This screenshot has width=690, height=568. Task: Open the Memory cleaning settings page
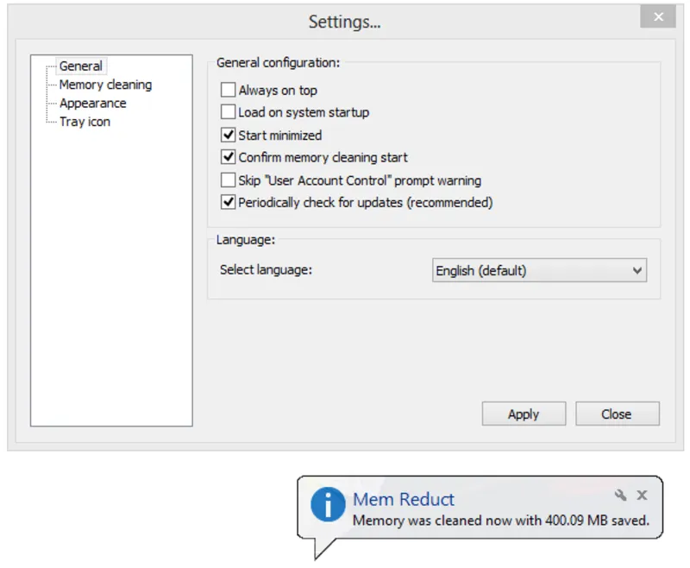coord(105,85)
